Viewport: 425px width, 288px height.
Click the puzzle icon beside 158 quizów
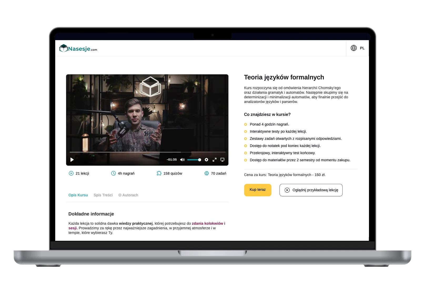[159, 173]
